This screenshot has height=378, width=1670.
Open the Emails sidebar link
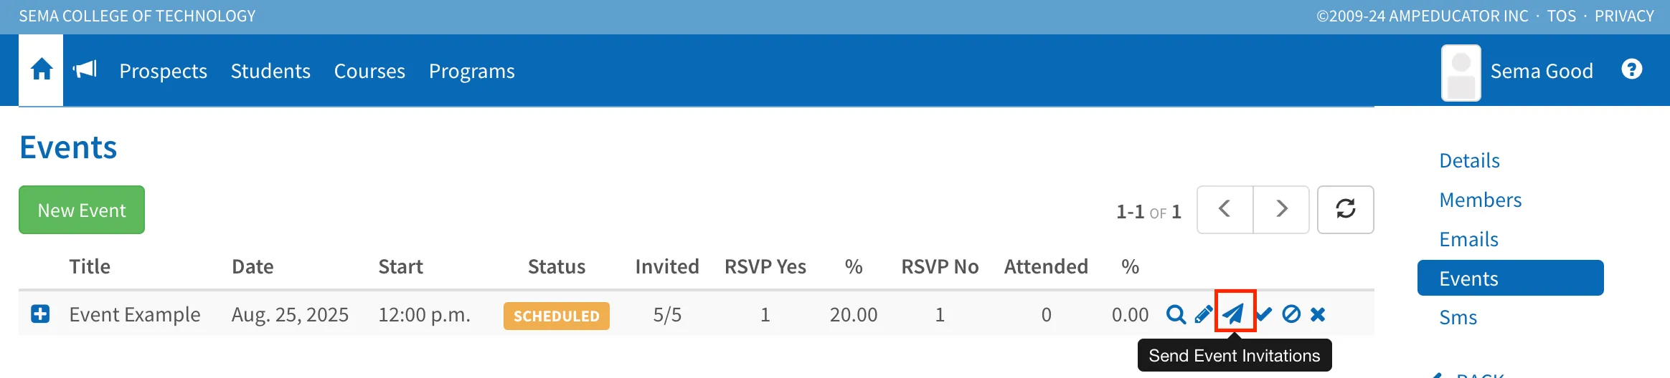(1468, 239)
